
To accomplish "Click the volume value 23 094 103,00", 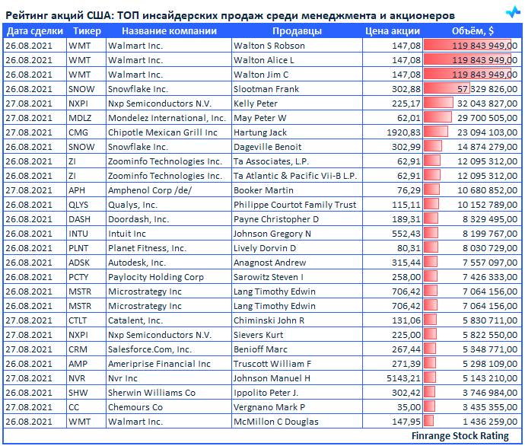I will point(487,132).
